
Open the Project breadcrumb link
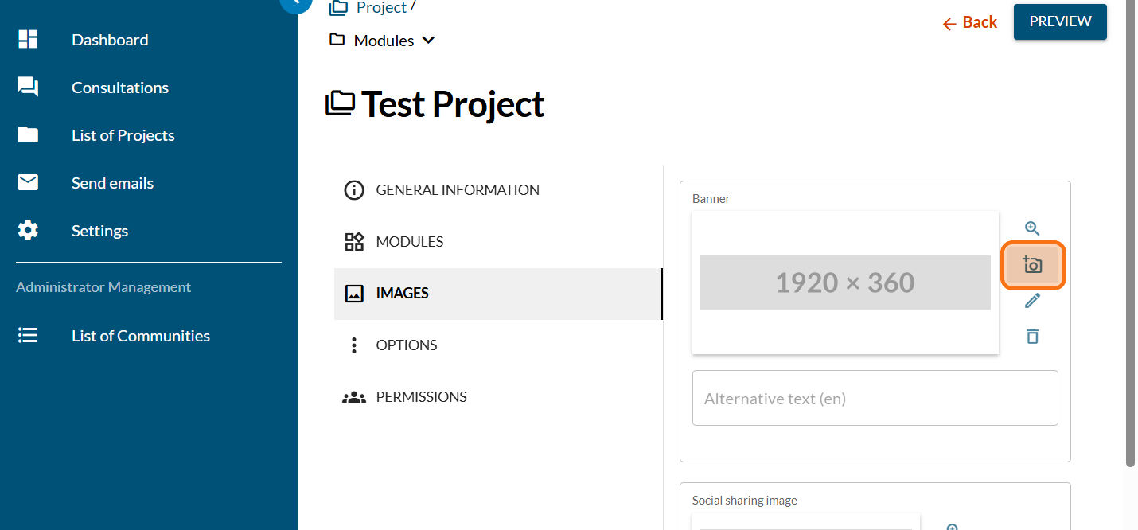click(381, 8)
